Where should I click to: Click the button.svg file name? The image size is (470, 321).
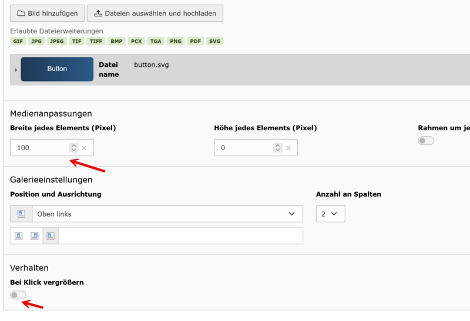click(151, 65)
